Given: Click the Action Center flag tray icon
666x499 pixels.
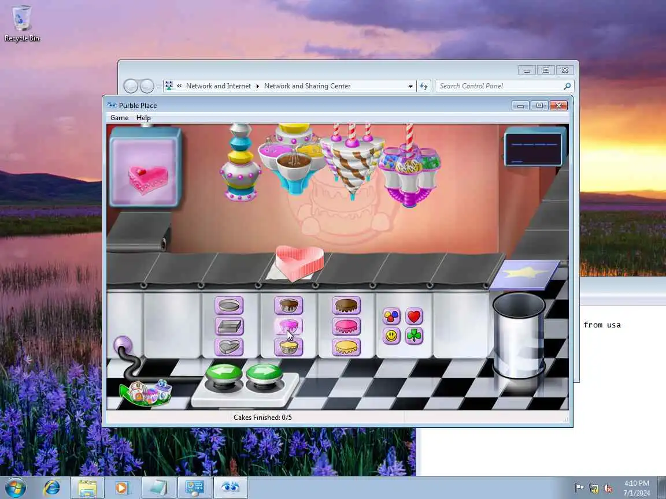Looking at the screenshot, I should 579,487.
